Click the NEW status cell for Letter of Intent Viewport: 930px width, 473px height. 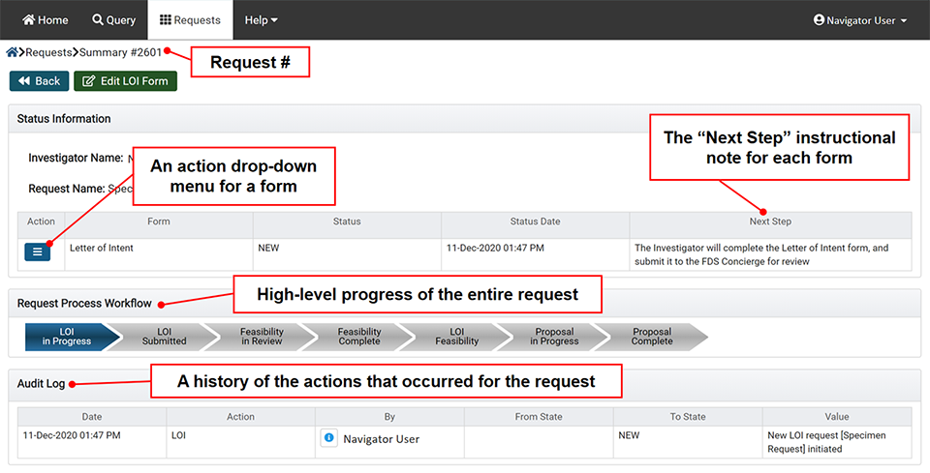tap(347, 254)
